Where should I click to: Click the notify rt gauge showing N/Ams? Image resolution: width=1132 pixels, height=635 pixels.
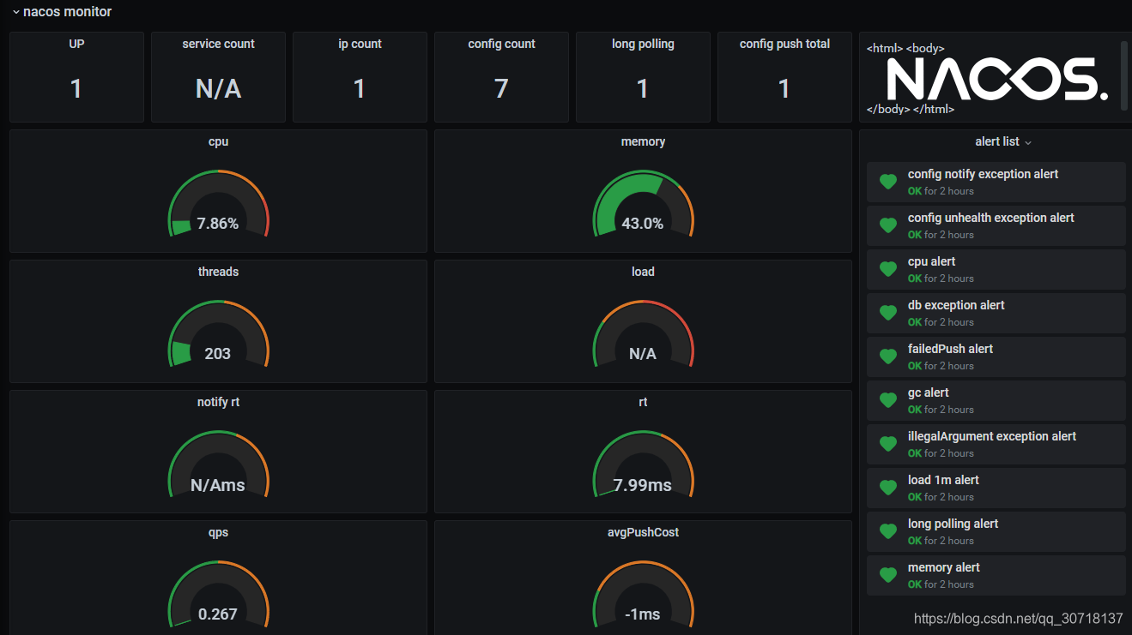218,464
